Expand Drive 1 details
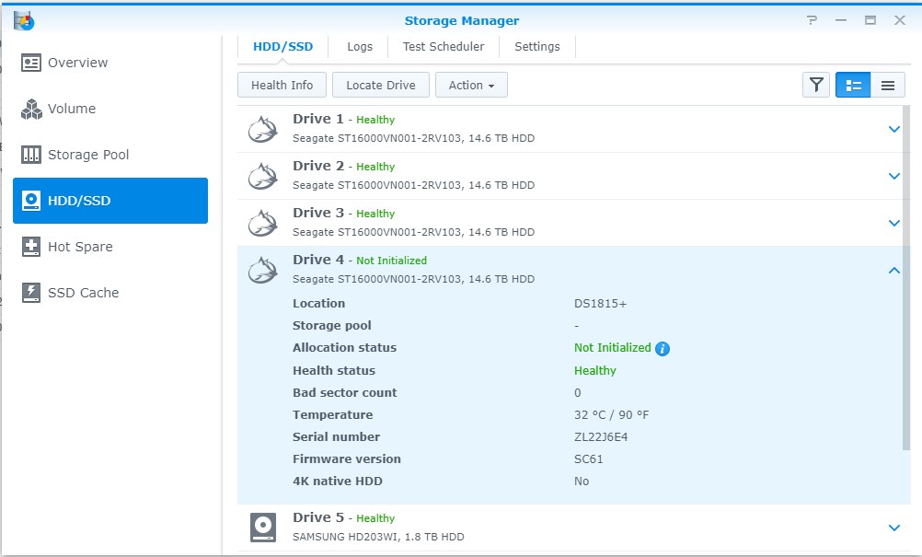The height and width of the screenshot is (557, 922). point(893,129)
